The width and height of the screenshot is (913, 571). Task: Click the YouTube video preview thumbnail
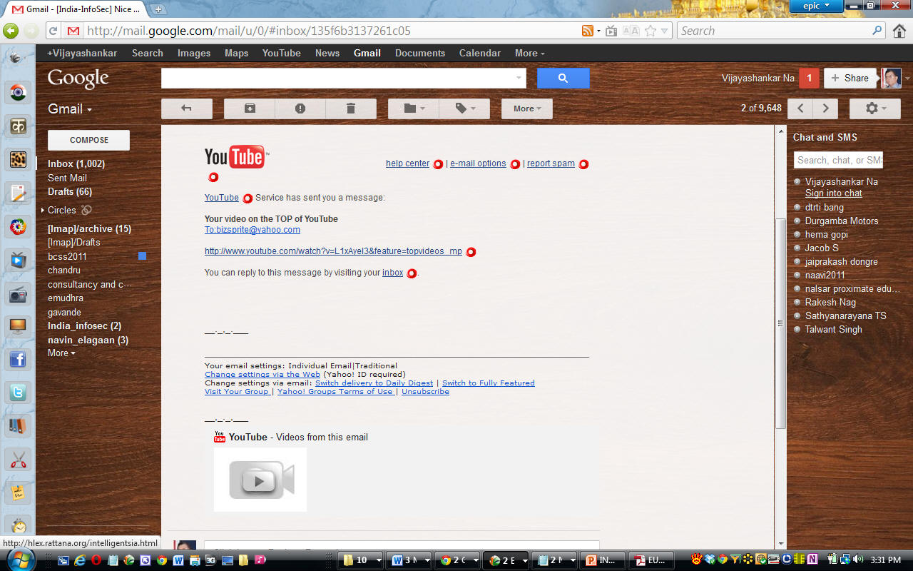[260, 480]
